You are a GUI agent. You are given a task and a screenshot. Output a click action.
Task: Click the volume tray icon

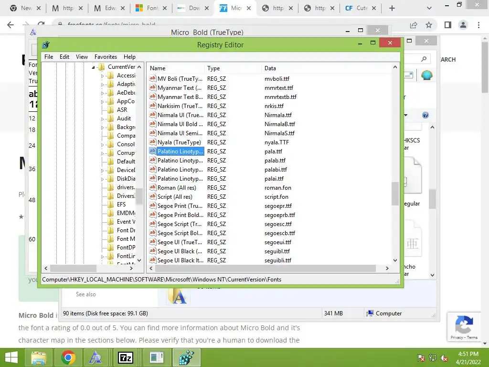click(x=444, y=358)
